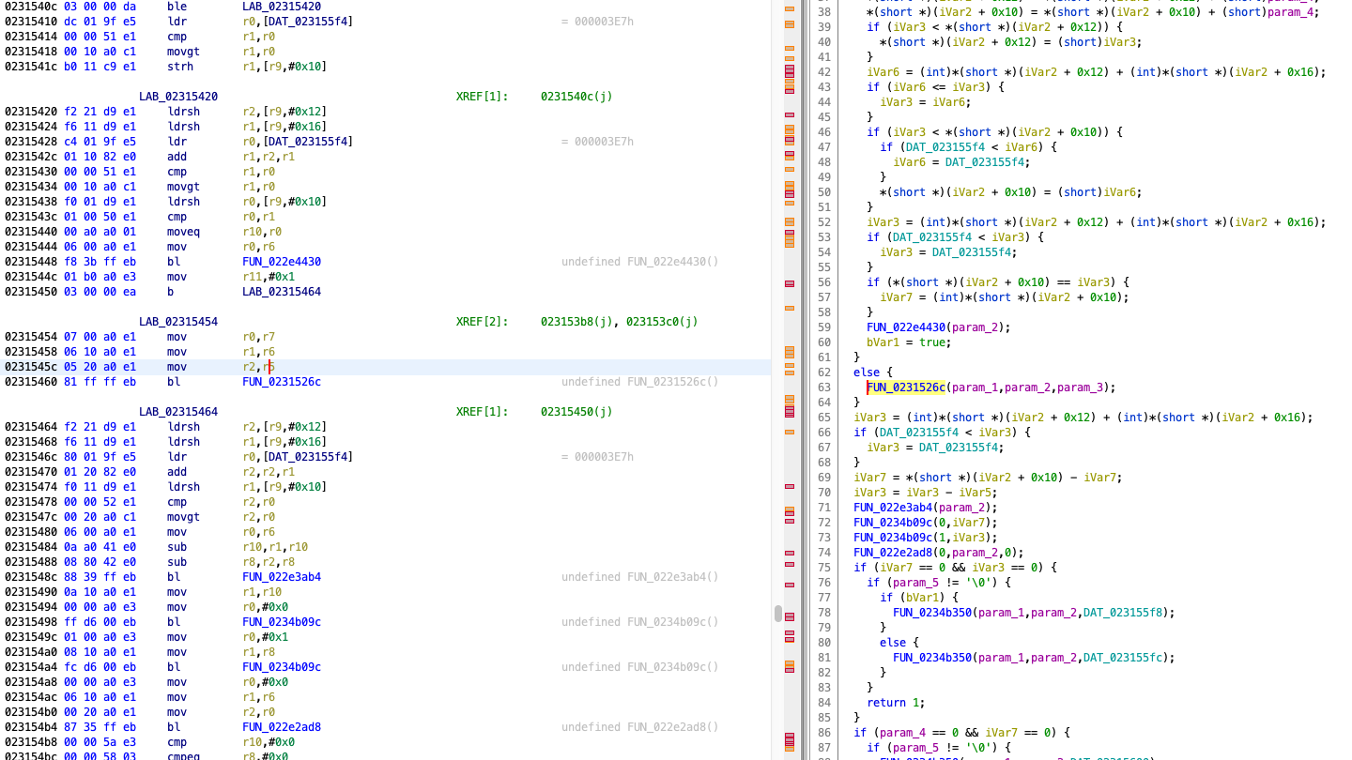
Task: Click FUN_022e4430 operand at address 02315448
Action: (x=282, y=262)
